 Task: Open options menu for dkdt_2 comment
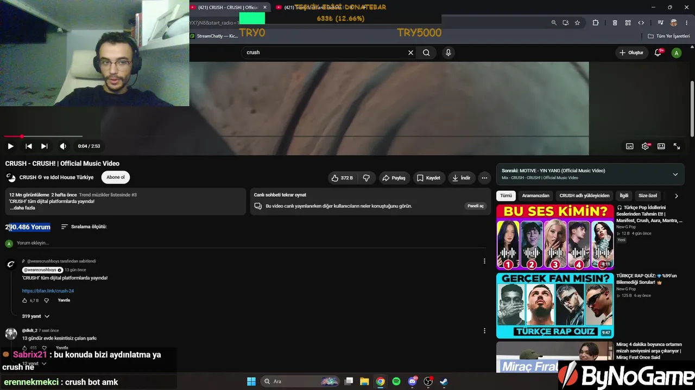[484, 331]
